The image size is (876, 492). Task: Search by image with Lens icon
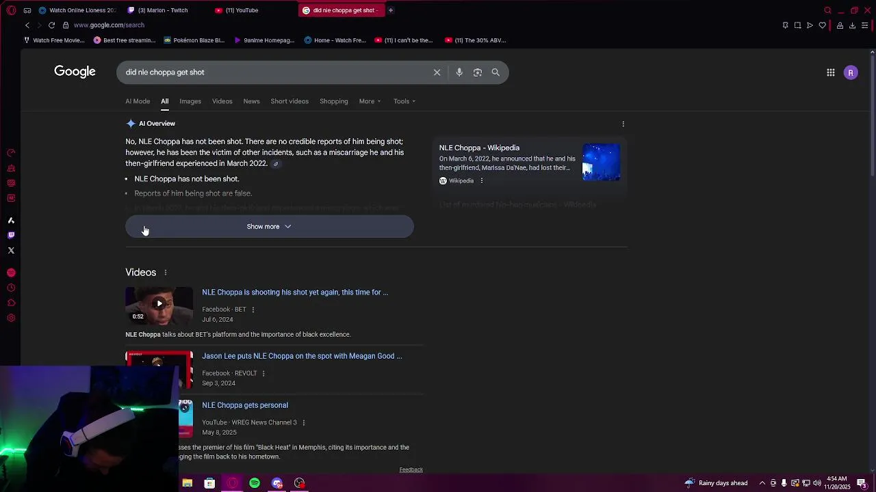point(478,72)
